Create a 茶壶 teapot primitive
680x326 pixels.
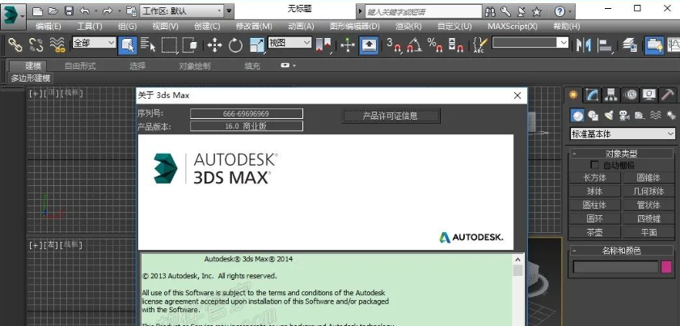pyautogui.click(x=594, y=232)
